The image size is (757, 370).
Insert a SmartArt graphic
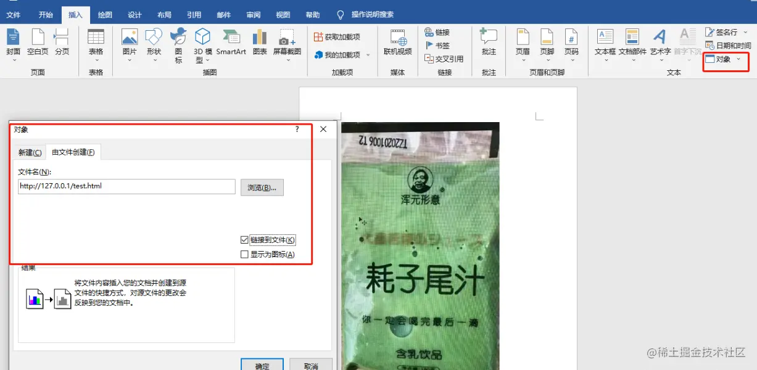point(231,43)
